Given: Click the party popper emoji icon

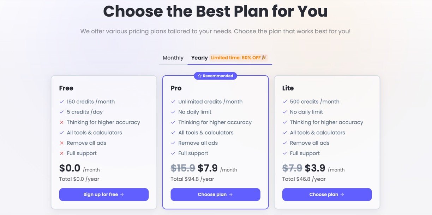Looking at the screenshot, I should pos(264,58).
